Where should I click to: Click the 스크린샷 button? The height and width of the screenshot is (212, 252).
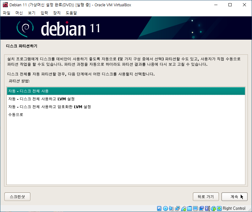[x=17, y=197]
